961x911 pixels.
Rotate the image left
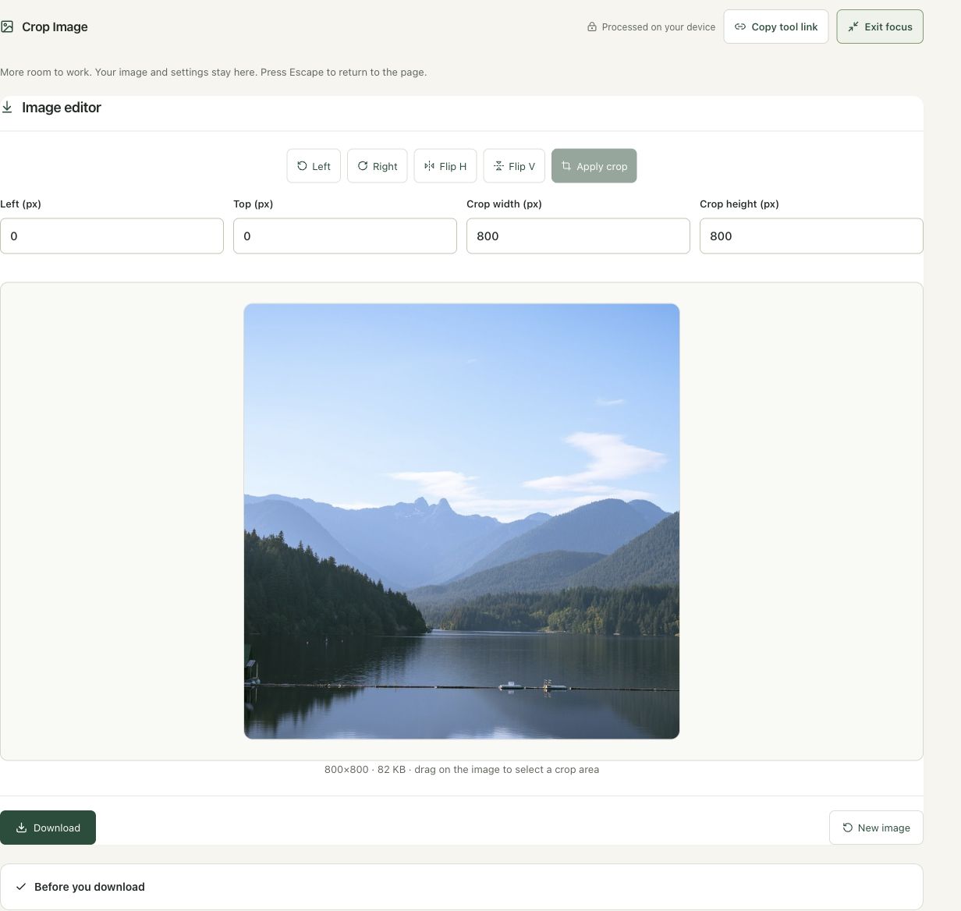click(314, 166)
